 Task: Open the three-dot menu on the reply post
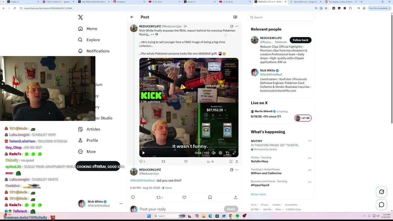(x=237, y=170)
